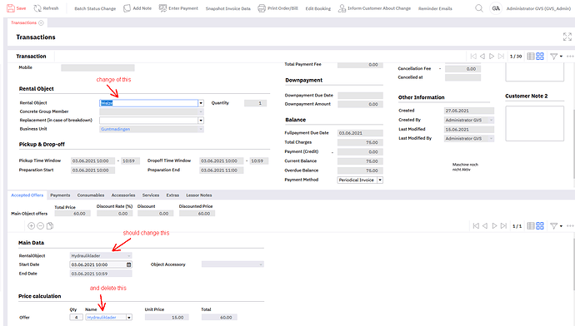
Task: Go to next transaction record
Action: tap(492, 57)
